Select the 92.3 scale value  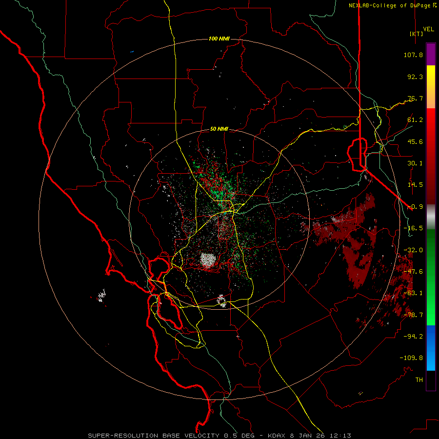coord(415,77)
